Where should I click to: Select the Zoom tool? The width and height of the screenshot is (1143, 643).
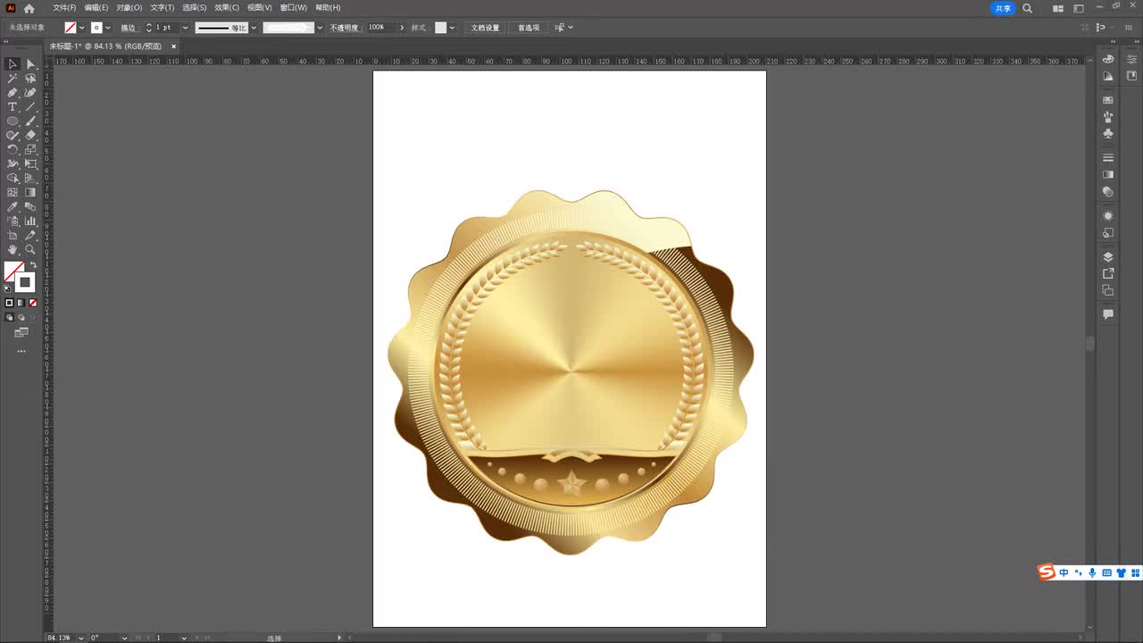pyautogui.click(x=30, y=250)
